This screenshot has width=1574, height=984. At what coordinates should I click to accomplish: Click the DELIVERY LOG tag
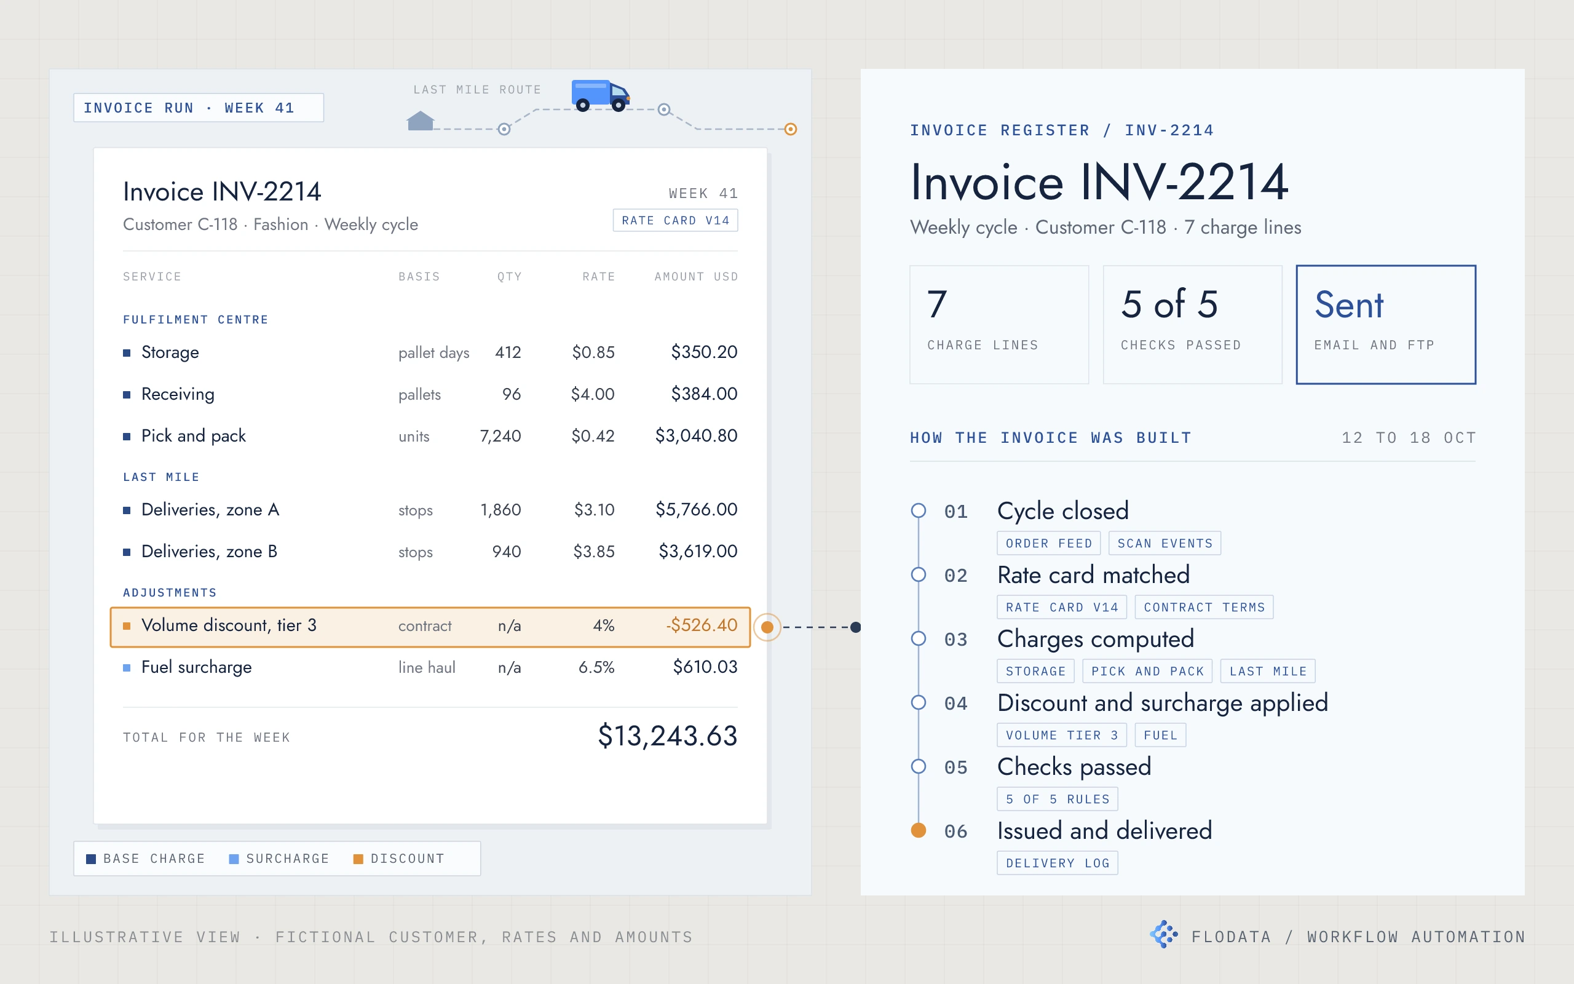click(1058, 863)
